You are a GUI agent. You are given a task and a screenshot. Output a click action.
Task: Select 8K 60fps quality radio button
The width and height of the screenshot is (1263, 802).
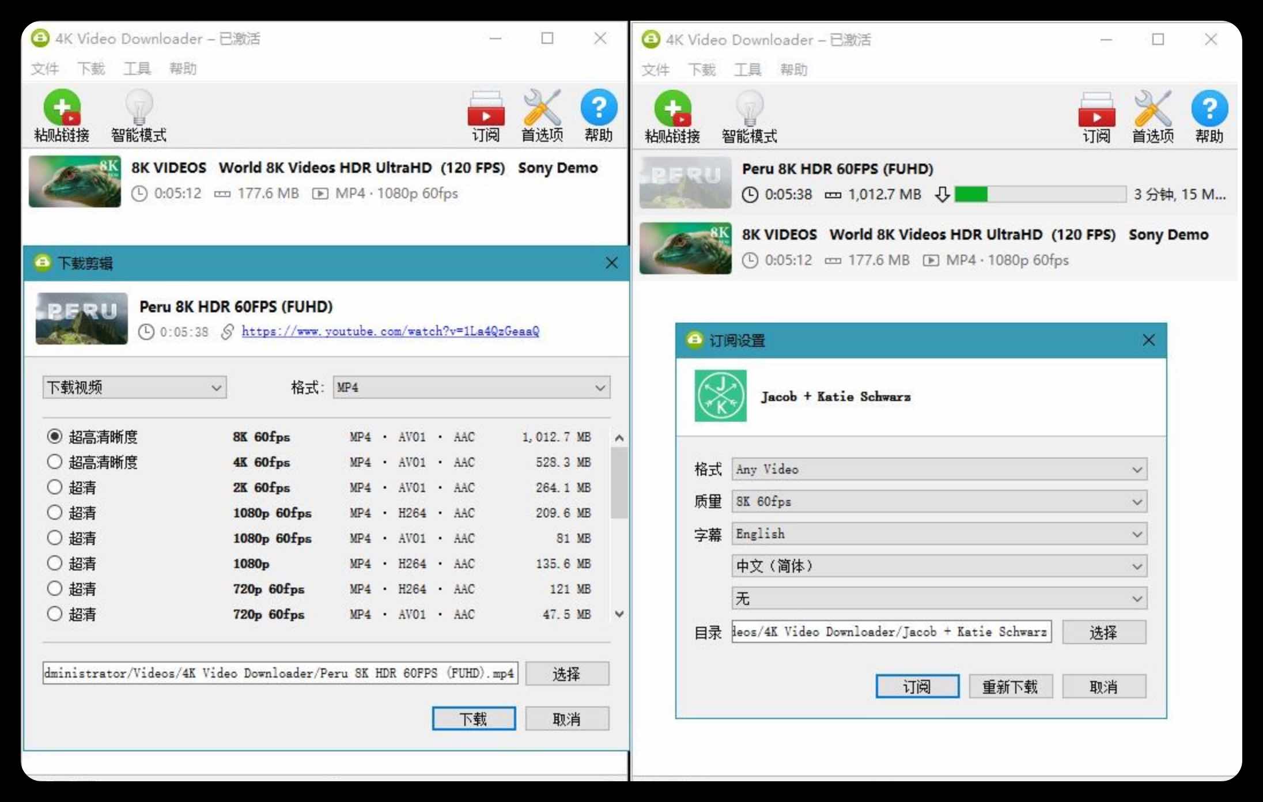54,437
